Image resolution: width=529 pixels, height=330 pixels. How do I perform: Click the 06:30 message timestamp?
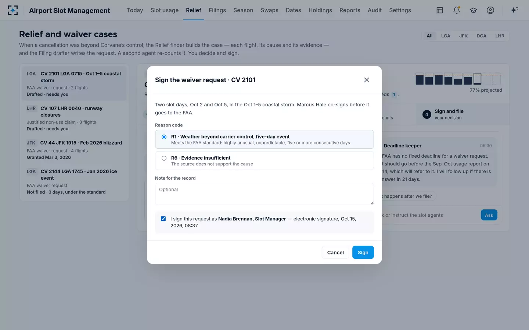point(486,146)
